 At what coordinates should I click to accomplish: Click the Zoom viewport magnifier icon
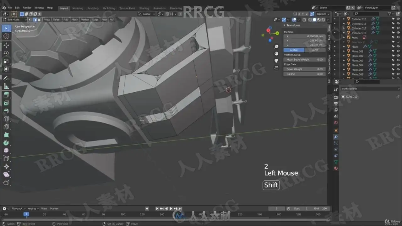(x=276, y=47)
